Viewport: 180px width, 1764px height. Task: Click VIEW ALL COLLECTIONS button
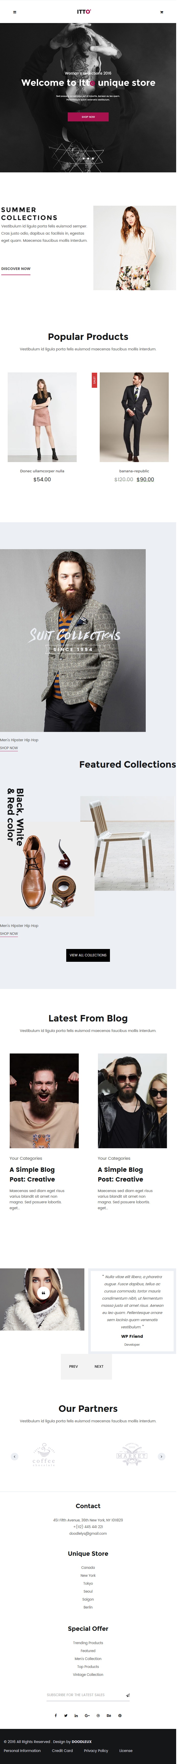click(x=88, y=955)
